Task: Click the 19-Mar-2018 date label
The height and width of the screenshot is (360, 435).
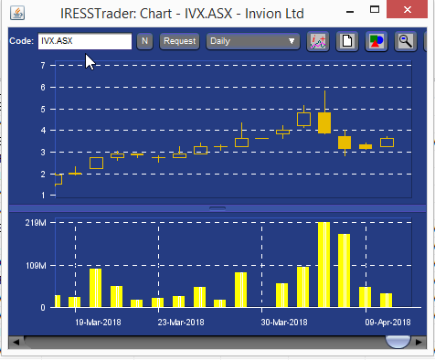Action: (x=98, y=323)
